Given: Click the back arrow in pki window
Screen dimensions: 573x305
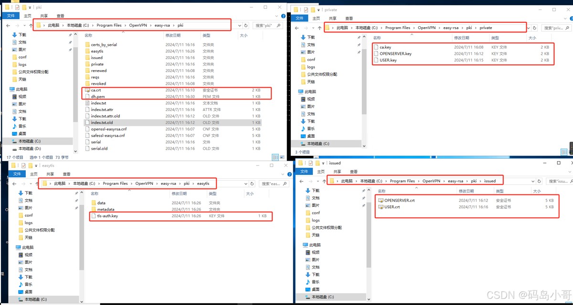Looking at the screenshot, I should coord(8,25).
